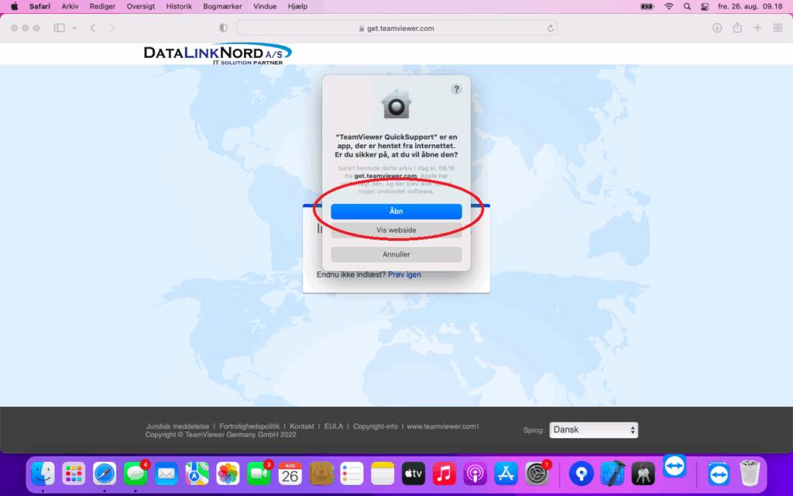This screenshot has width=793, height=496.
Task: Reload the page with the refresh icon
Action: [x=551, y=28]
